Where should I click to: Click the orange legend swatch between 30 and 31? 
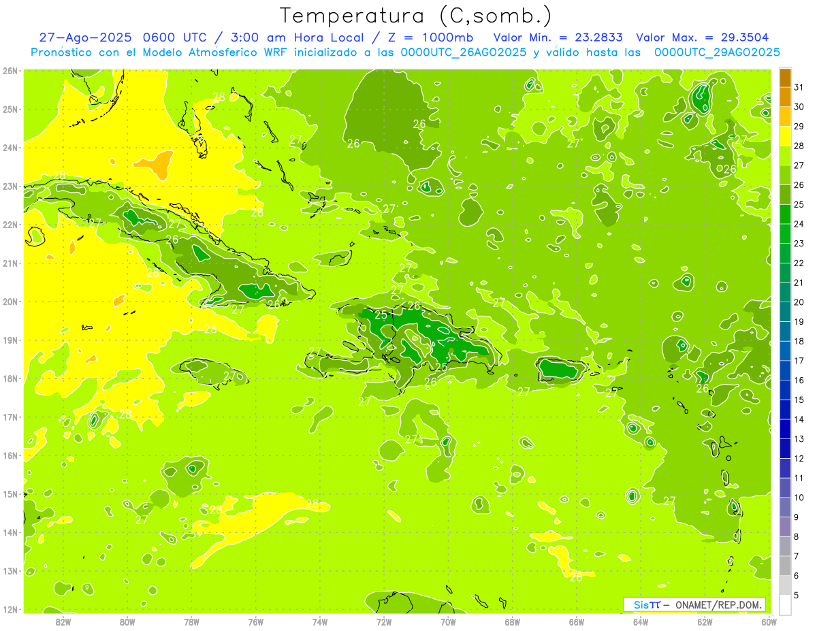pyautogui.click(x=785, y=97)
